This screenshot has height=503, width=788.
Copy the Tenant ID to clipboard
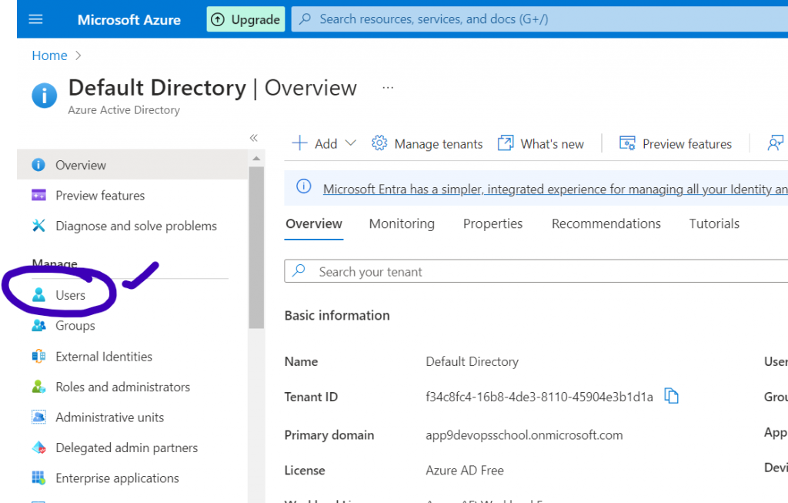(x=672, y=397)
